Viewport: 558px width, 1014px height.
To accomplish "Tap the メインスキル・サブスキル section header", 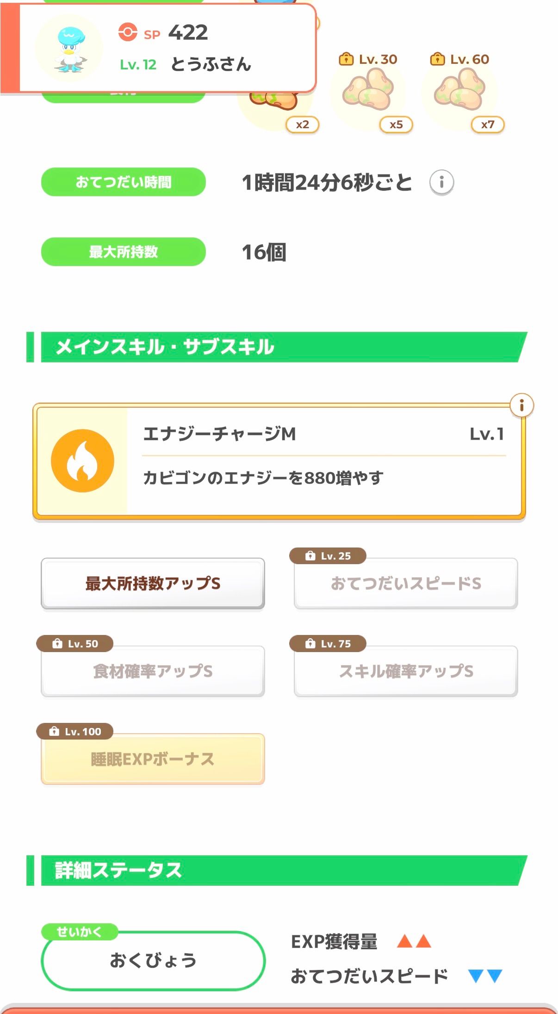I will tap(278, 347).
